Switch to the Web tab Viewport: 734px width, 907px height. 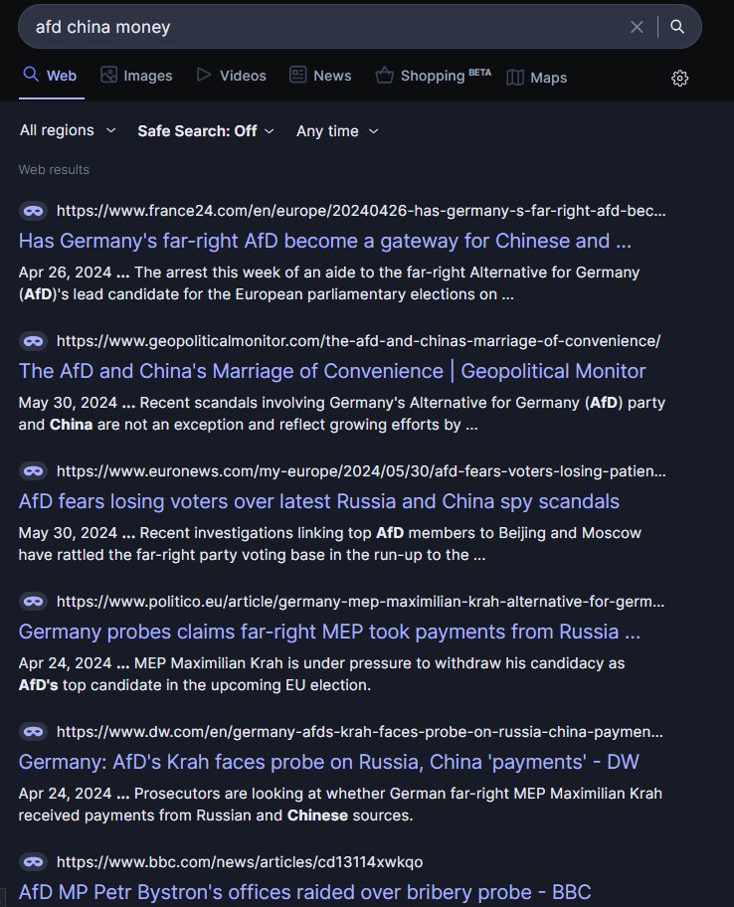[x=51, y=76]
